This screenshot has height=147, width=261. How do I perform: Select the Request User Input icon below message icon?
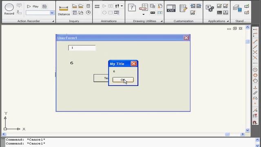(x=19, y=12)
